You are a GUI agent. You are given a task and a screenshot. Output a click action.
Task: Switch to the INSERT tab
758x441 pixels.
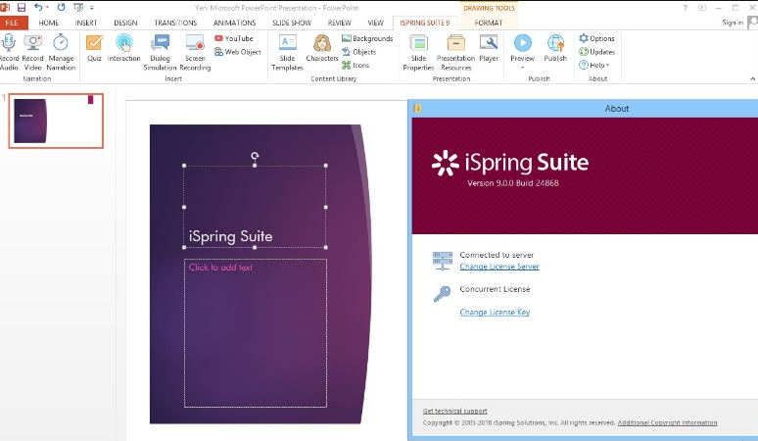[x=85, y=23]
